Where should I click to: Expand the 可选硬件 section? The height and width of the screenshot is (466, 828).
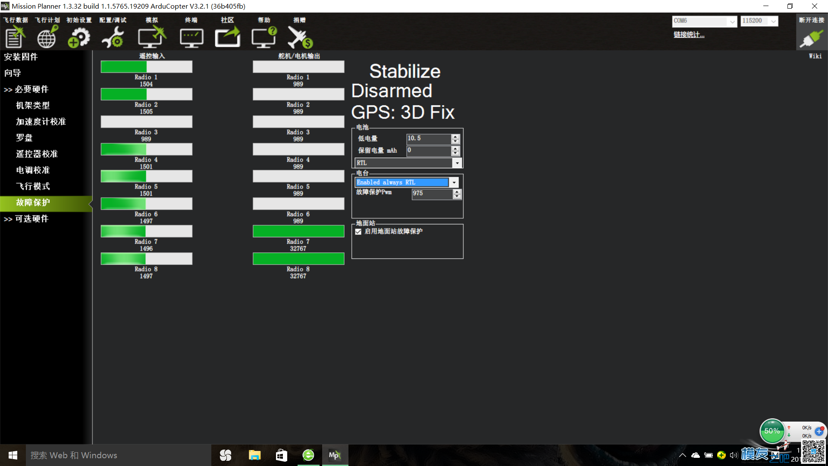point(26,219)
